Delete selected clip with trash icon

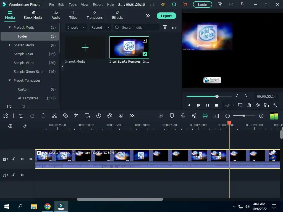tap(43, 116)
